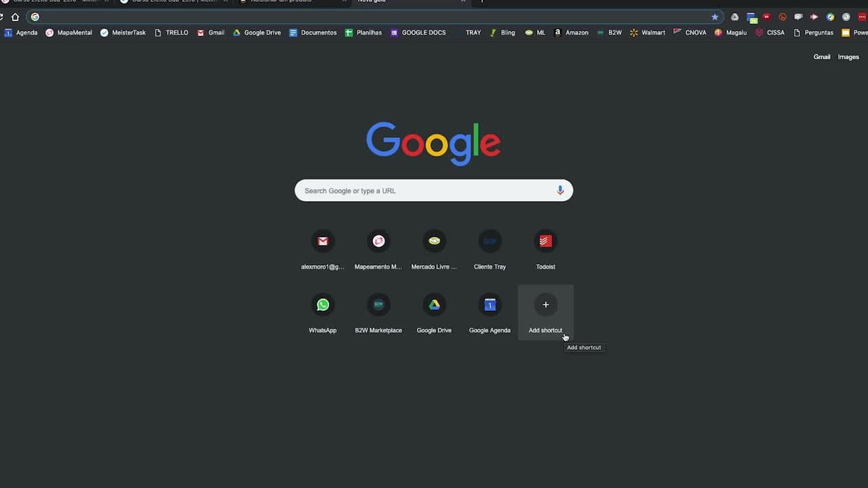Start voice search with microphone icon
The image size is (868, 488).
pos(560,190)
